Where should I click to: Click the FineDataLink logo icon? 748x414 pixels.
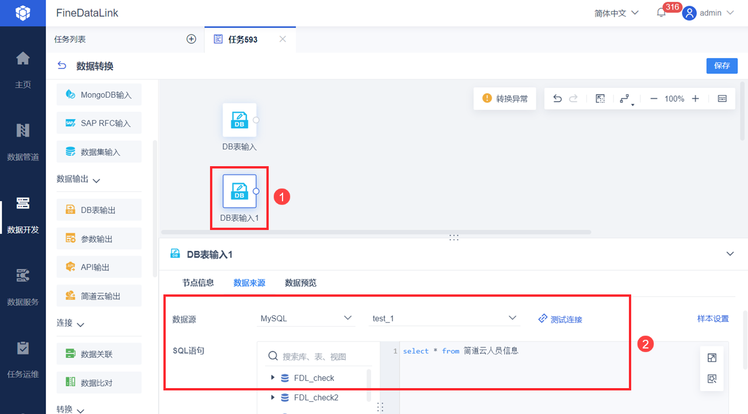(22, 13)
